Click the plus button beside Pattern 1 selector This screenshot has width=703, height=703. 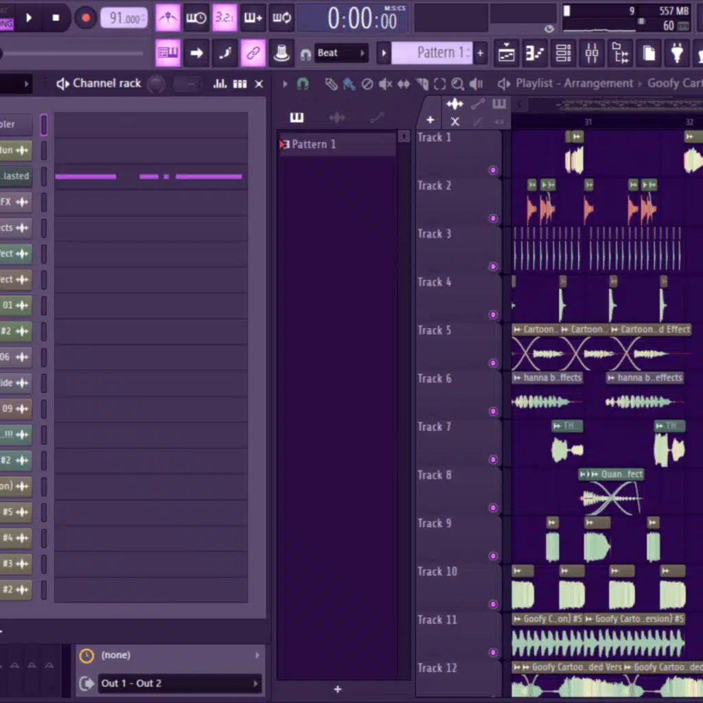click(480, 53)
